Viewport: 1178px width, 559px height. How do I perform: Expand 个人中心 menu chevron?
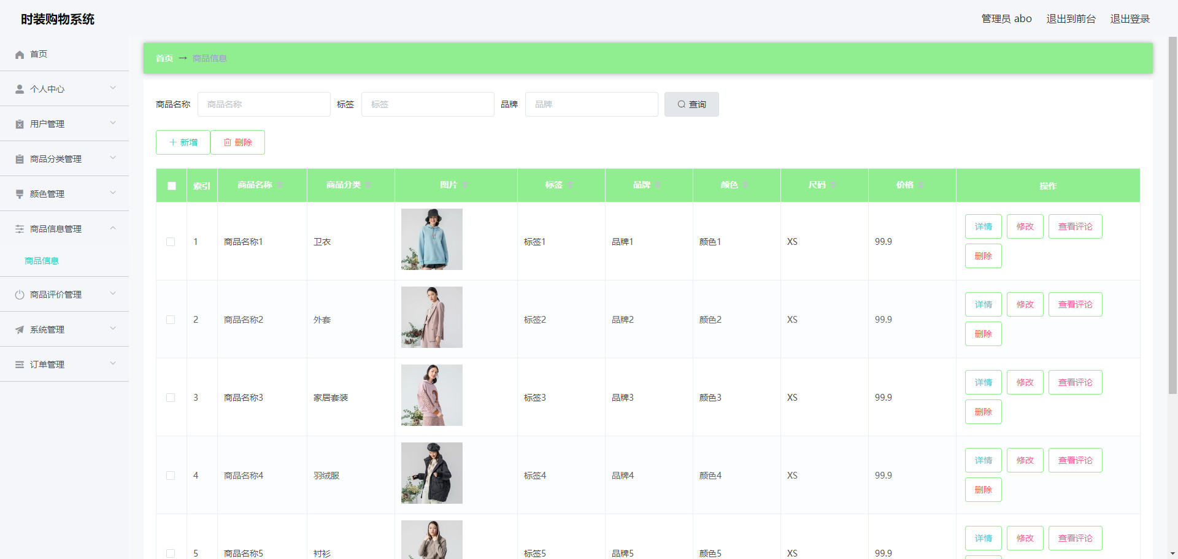113,88
